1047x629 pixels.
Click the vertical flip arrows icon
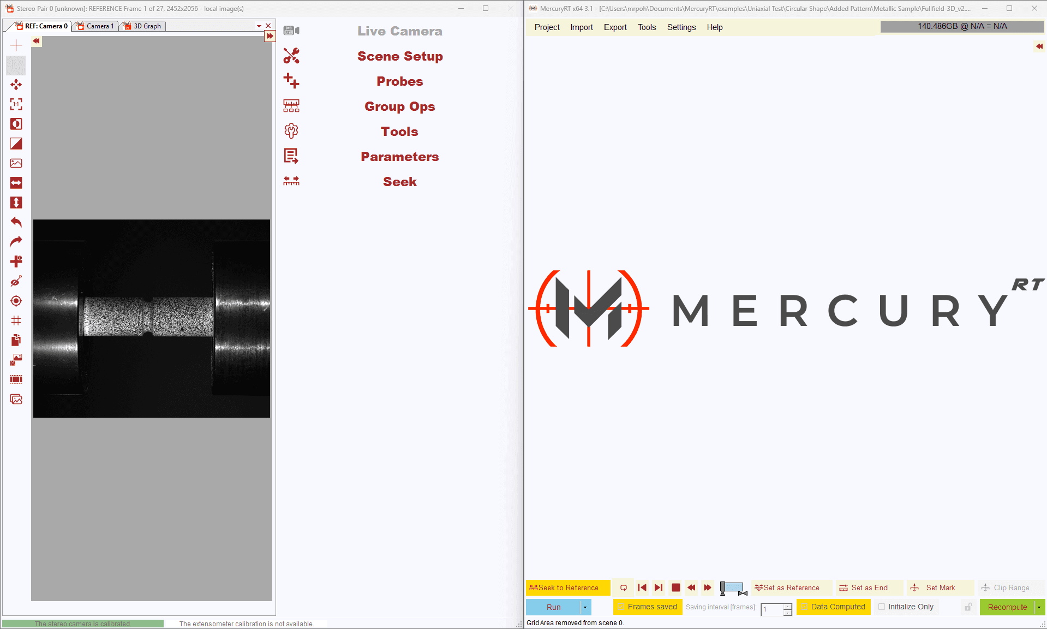pyautogui.click(x=16, y=203)
